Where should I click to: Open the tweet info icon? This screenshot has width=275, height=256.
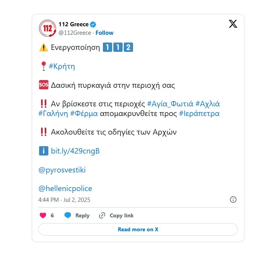pyautogui.click(x=233, y=200)
